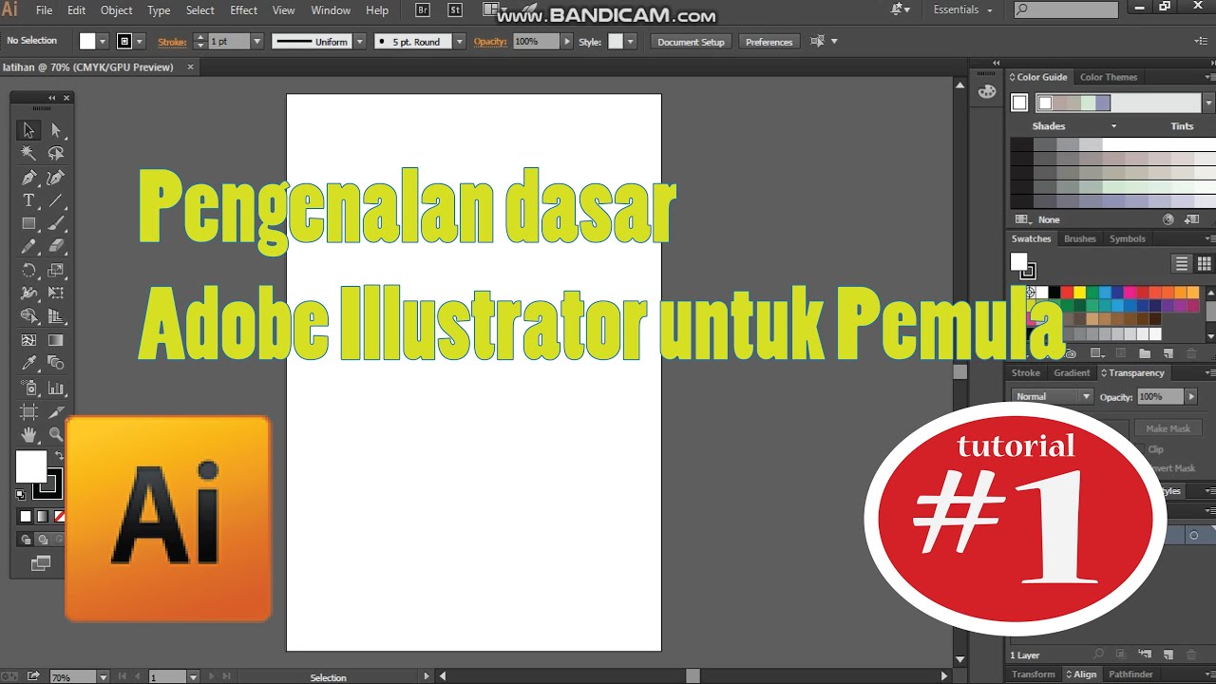
Task: Click the base color swatch in Color Guide
Action: click(x=1019, y=103)
